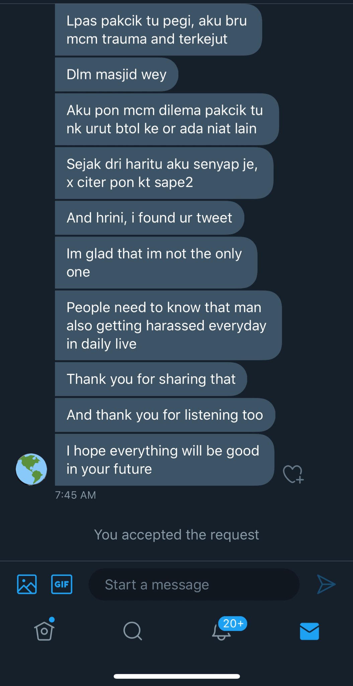The height and width of the screenshot is (686, 353).
Task: Open the GIF picker
Action: (62, 584)
